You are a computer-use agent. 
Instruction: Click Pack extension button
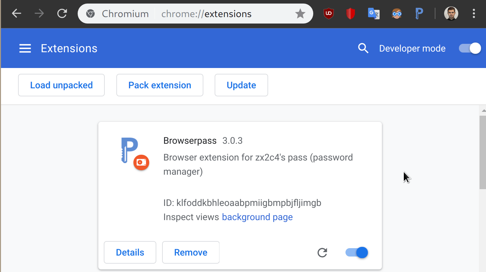pos(160,85)
